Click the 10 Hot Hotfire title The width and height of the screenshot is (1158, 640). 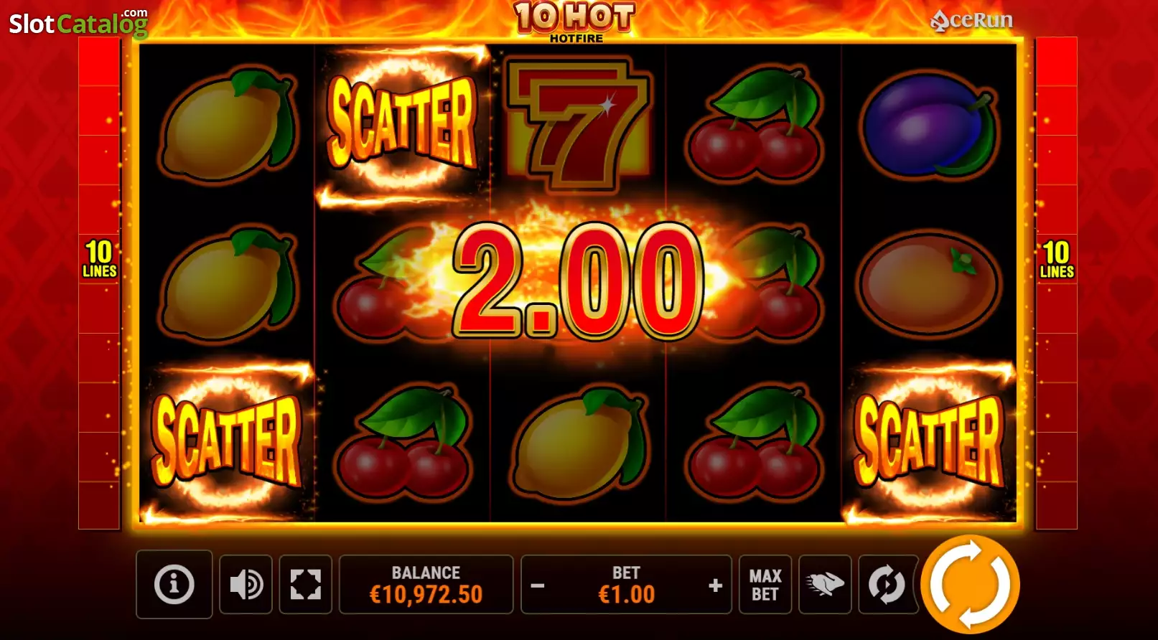click(x=576, y=22)
